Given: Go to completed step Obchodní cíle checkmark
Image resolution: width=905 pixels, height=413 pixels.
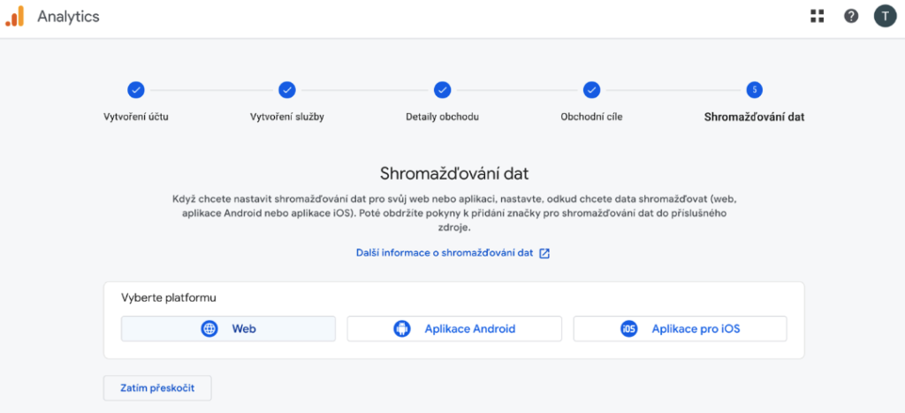Looking at the screenshot, I should (x=591, y=89).
